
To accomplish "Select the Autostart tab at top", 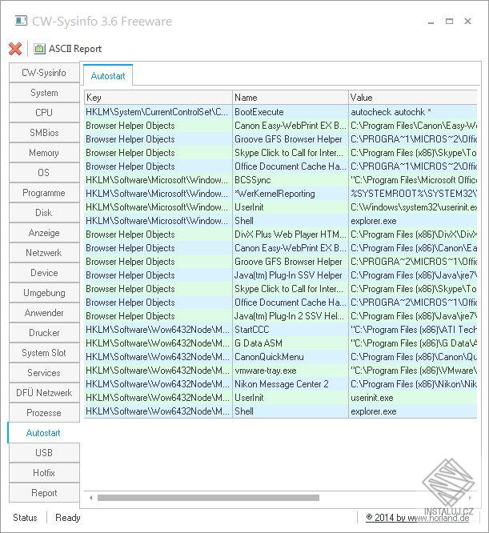I will click(x=108, y=75).
